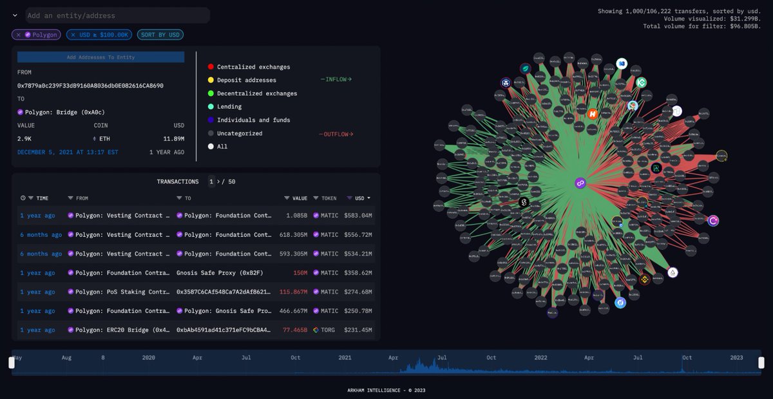This screenshot has height=399, width=773.
Task: Select the colorful avatar node near KuCoin
Action: 633,105
